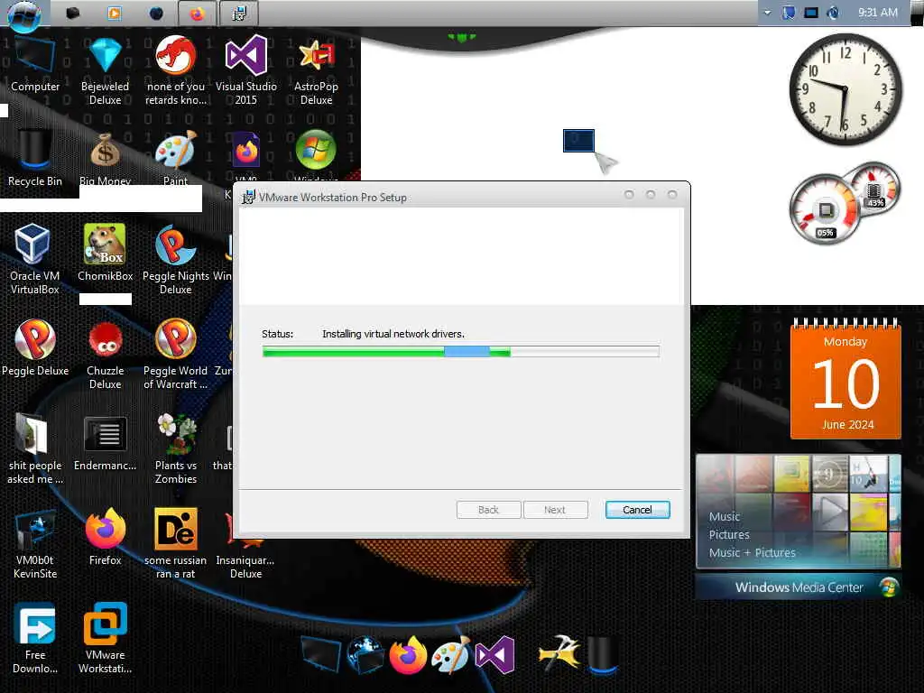
Task: Open the monitor icon in the bottom dock
Action: coord(320,654)
